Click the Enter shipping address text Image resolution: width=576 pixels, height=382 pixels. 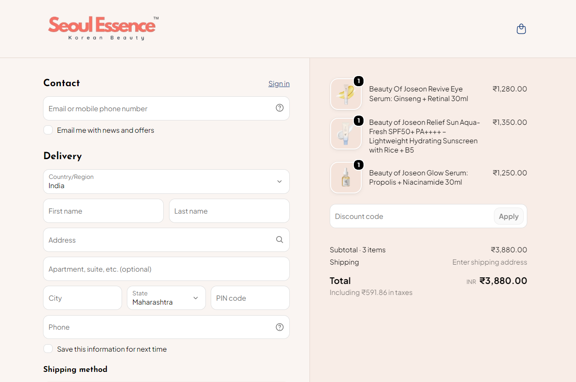(490, 262)
